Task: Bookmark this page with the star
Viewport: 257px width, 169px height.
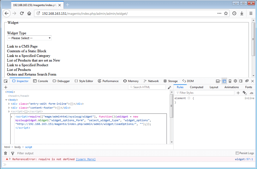Action: (226, 13)
